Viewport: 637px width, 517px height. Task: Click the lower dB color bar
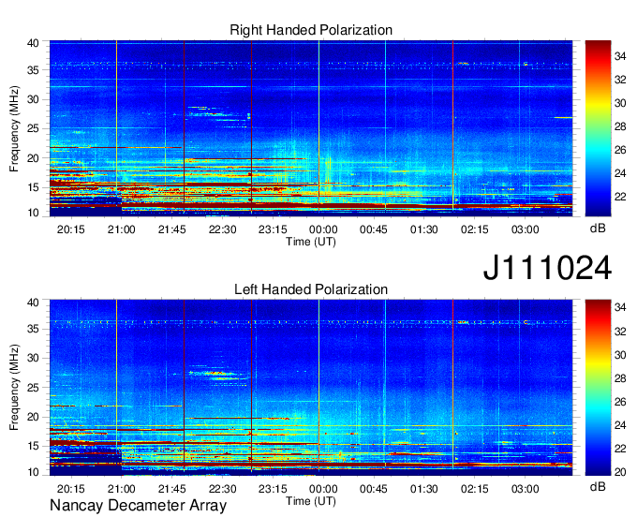pos(598,388)
